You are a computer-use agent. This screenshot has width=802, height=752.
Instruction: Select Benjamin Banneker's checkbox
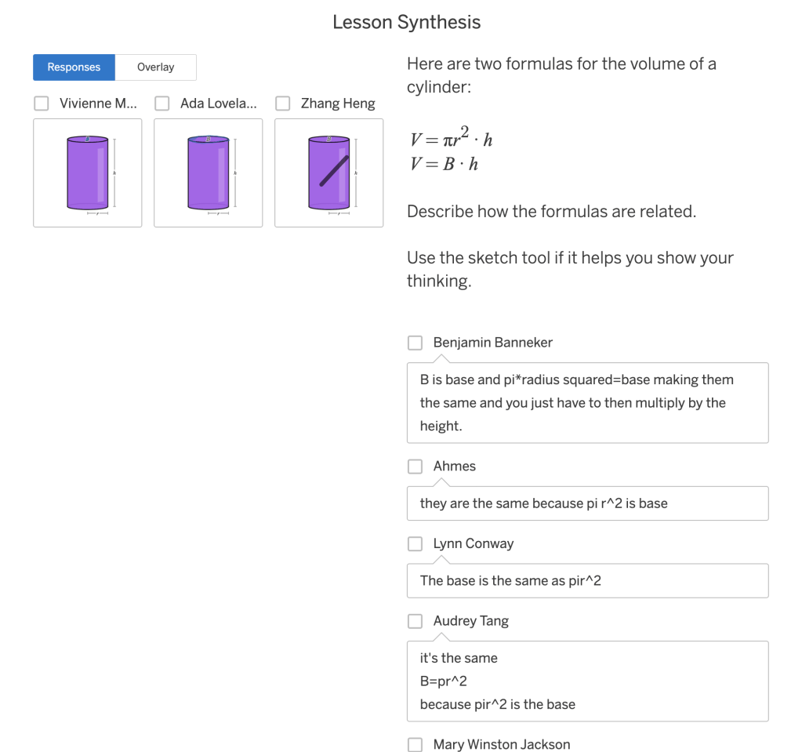point(415,342)
